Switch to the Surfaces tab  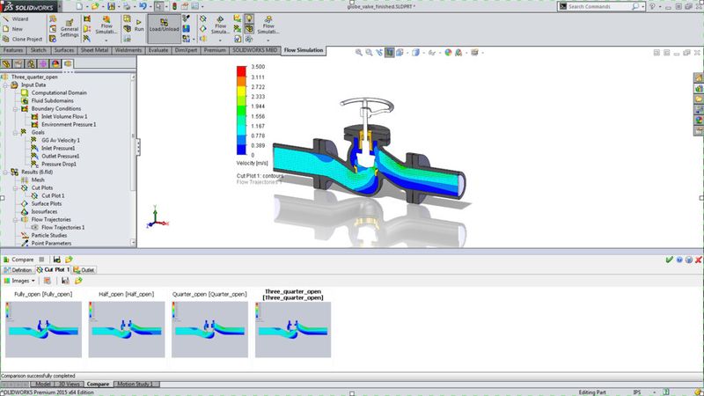pos(64,50)
